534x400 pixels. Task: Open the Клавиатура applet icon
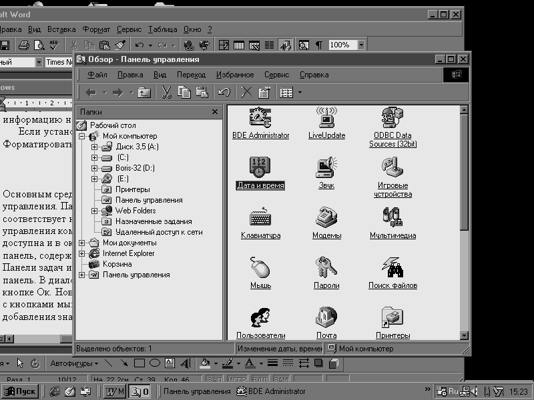pyautogui.click(x=260, y=217)
